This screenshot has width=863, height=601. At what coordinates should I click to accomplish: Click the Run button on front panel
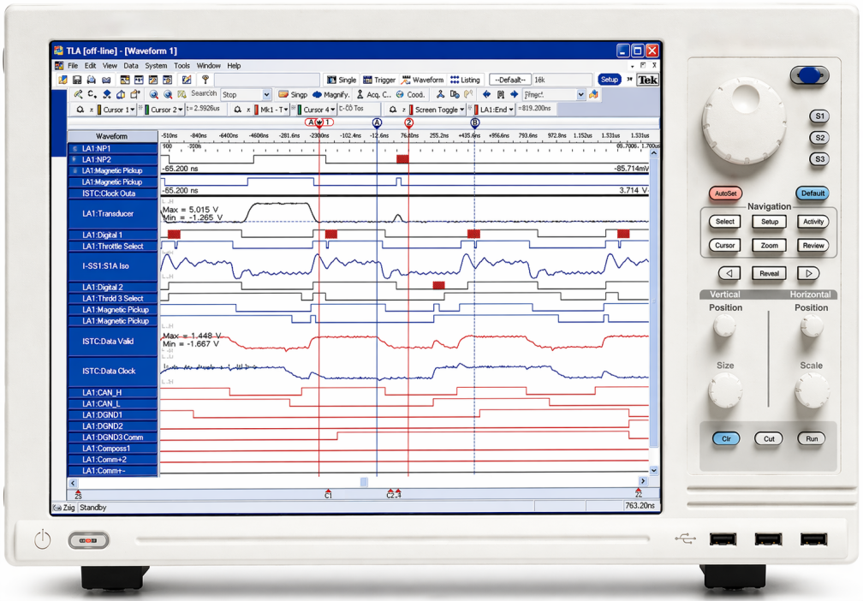[x=812, y=438]
